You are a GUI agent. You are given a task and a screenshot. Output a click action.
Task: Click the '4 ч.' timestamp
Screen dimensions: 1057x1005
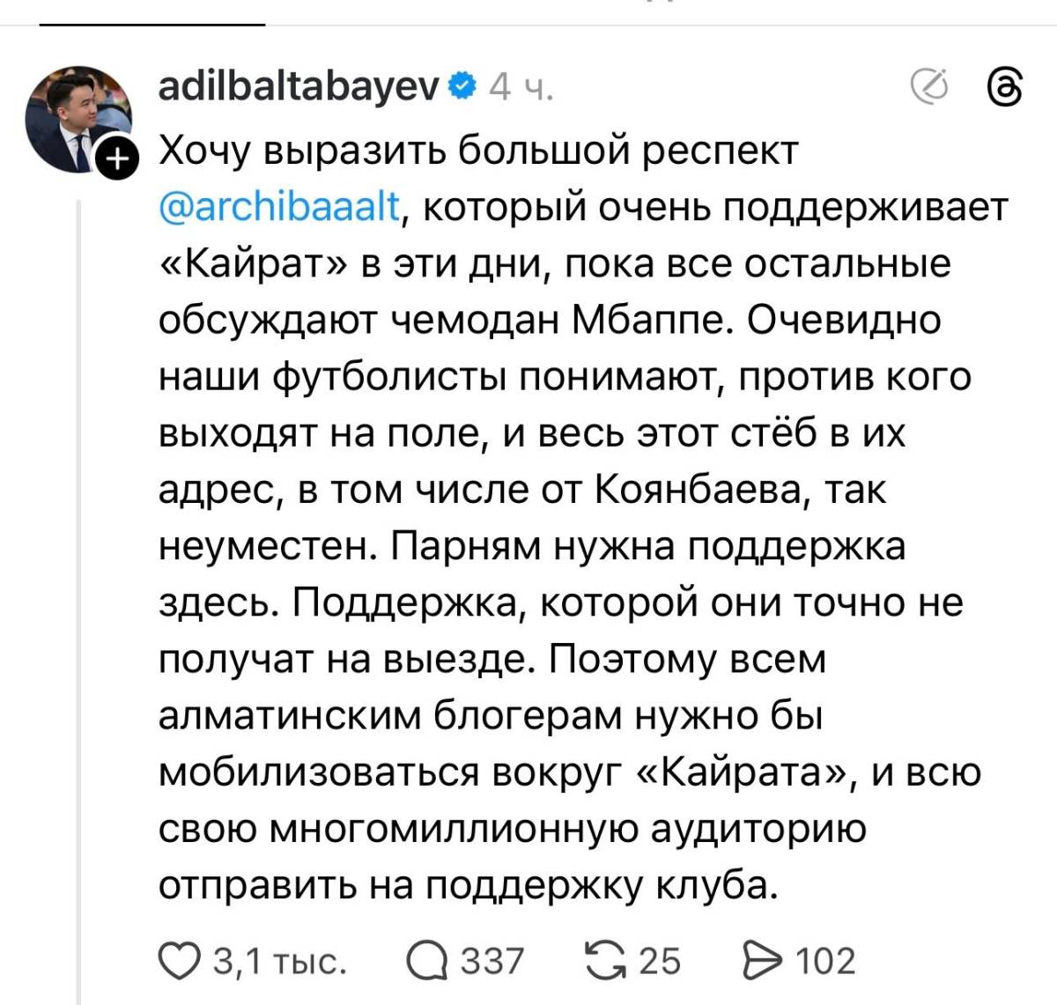click(520, 87)
